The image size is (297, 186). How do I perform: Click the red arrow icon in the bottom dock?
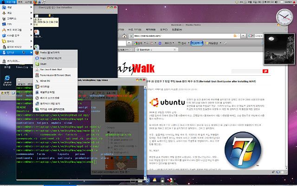tap(170, 180)
